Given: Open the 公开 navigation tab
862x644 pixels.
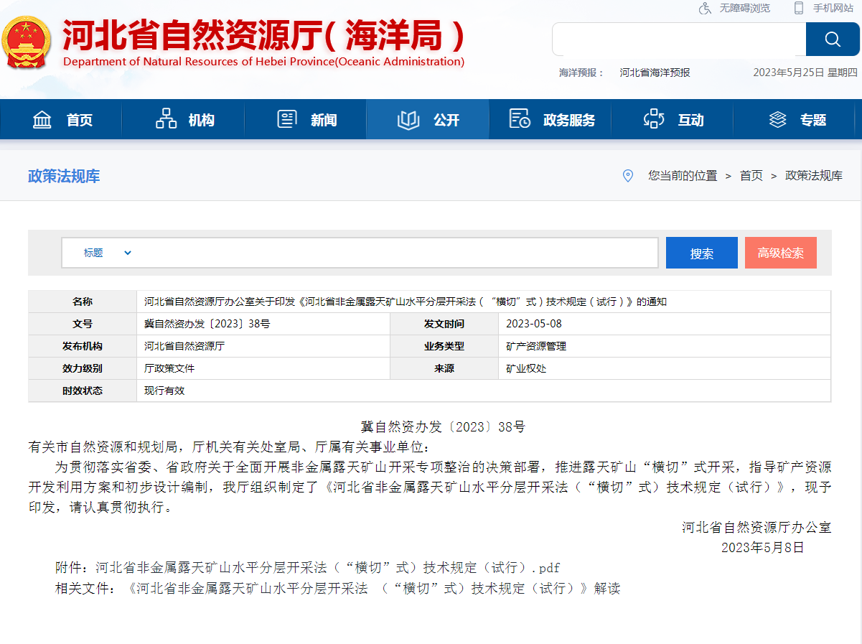Looking at the screenshot, I should coord(428,119).
